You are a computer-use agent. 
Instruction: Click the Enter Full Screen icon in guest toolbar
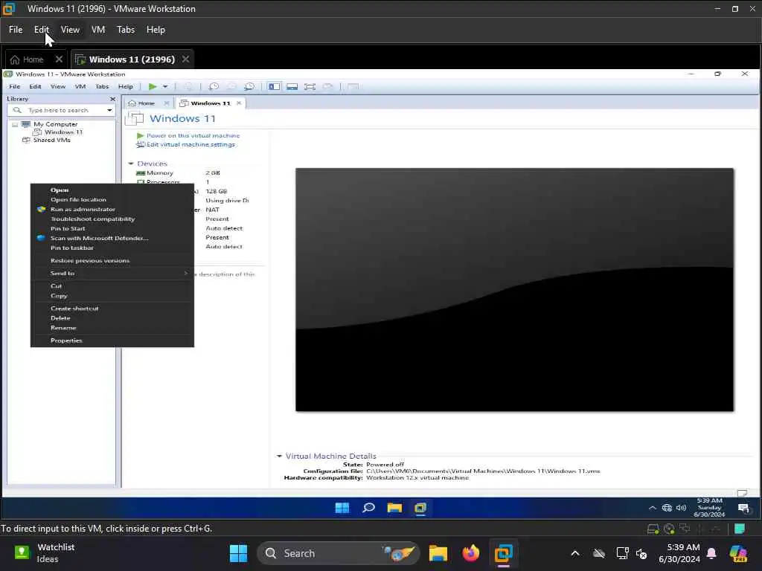click(310, 86)
